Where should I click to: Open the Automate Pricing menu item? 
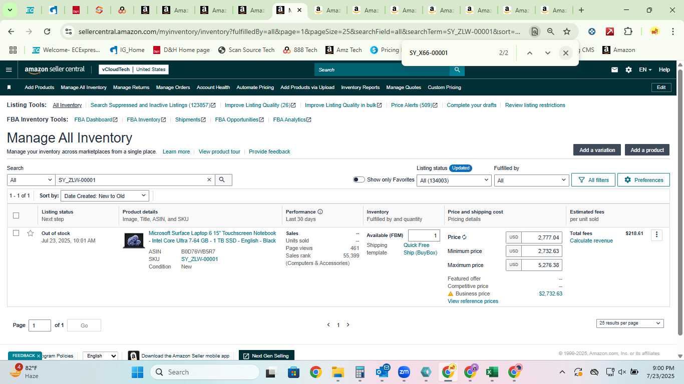click(255, 87)
